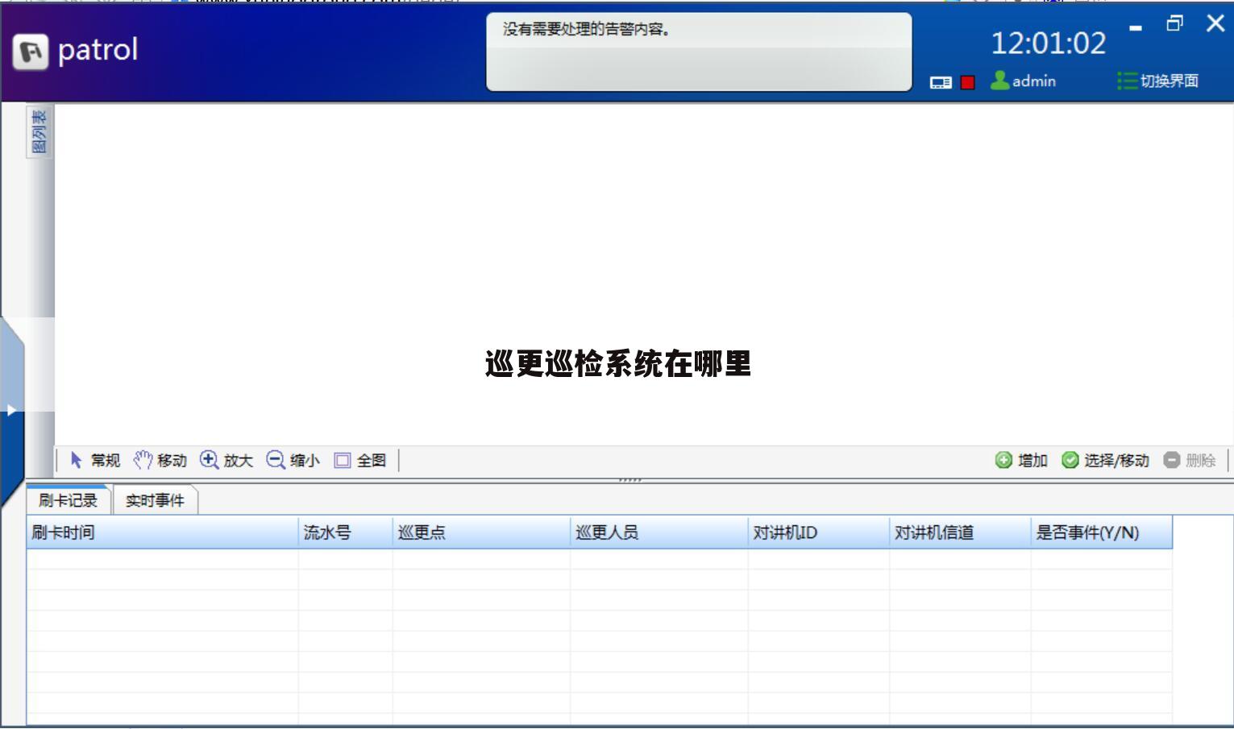Click the patrol application logo icon
The height and width of the screenshot is (729, 1234).
[31, 52]
